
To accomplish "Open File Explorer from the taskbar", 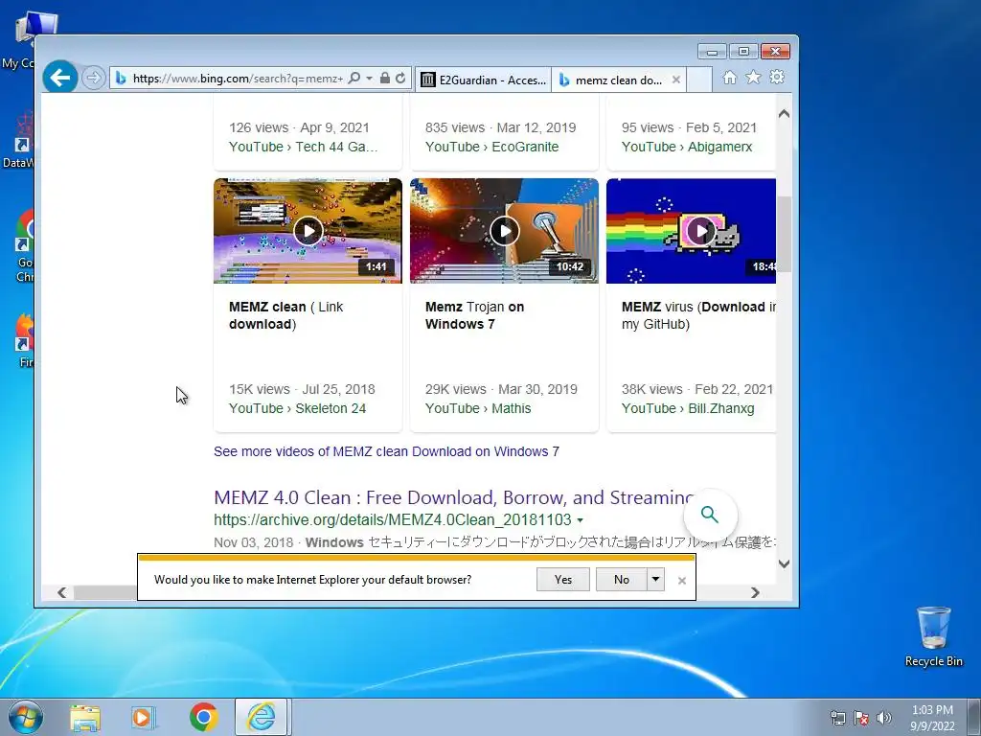I will click(x=85, y=718).
